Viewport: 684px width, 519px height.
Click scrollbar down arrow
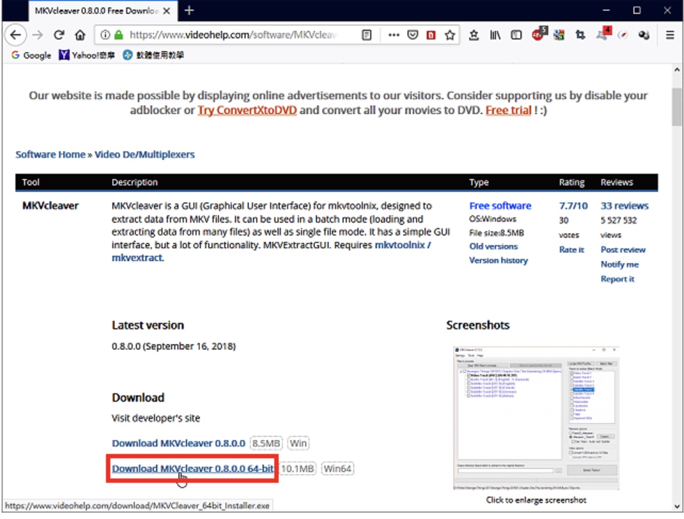(x=677, y=506)
